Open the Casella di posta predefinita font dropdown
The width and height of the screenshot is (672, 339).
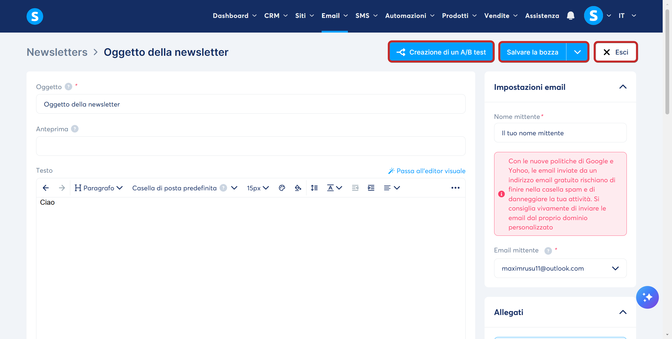tap(185, 188)
